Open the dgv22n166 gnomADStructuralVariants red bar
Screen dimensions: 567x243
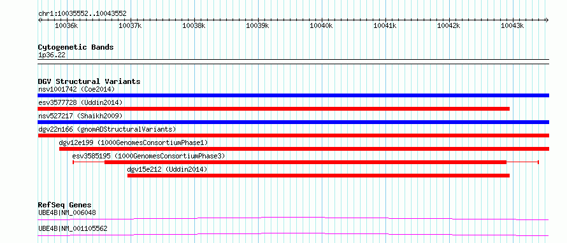pyautogui.click(x=293, y=135)
